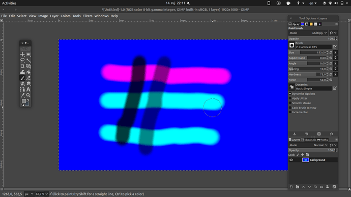Select the Free Select lasso tool
The image size is (351, 197).
click(22, 60)
